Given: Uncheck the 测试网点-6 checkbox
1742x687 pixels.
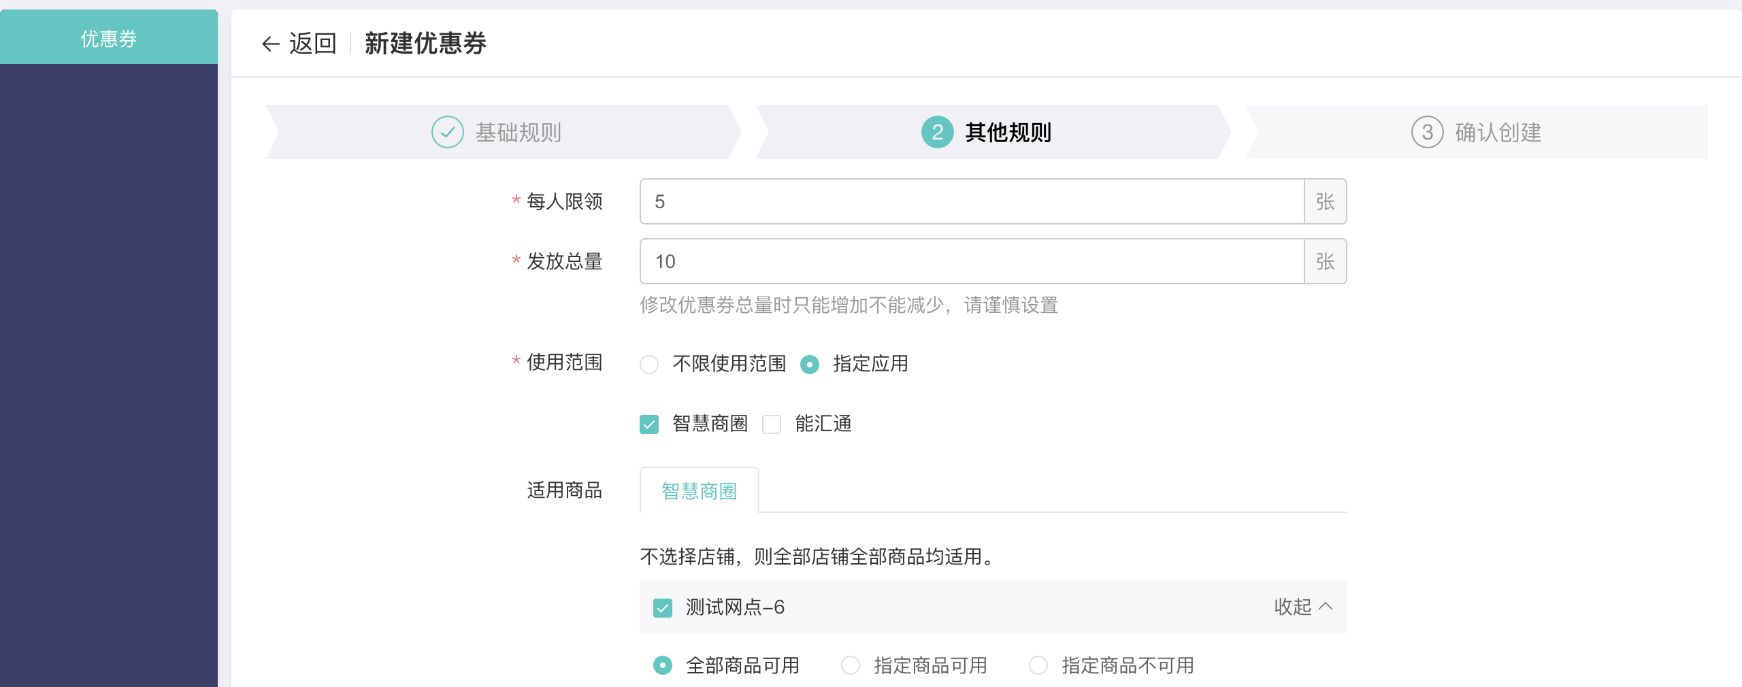Looking at the screenshot, I should (x=663, y=607).
